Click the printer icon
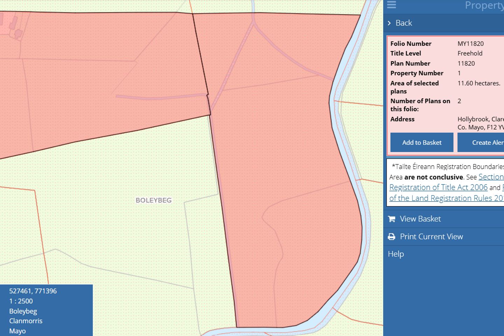The image size is (504, 336). (392, 237)
